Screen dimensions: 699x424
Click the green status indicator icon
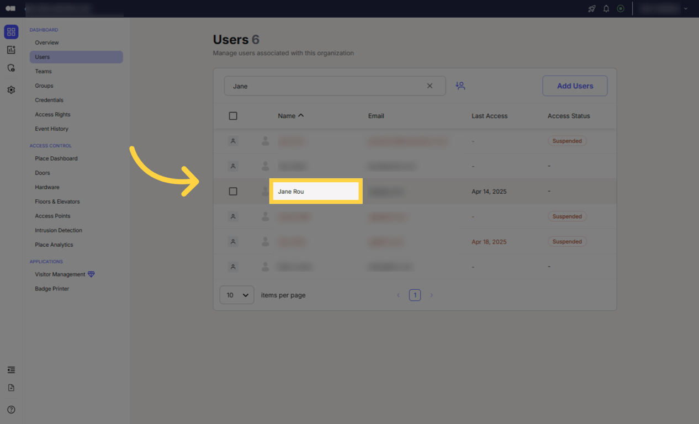[621, 8]
